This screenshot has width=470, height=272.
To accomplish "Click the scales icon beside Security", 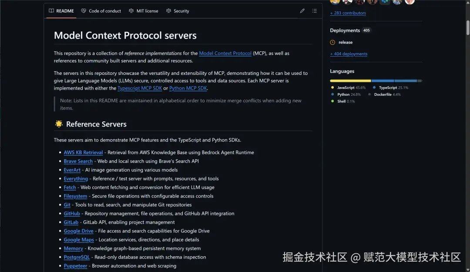I will (168, 11).
